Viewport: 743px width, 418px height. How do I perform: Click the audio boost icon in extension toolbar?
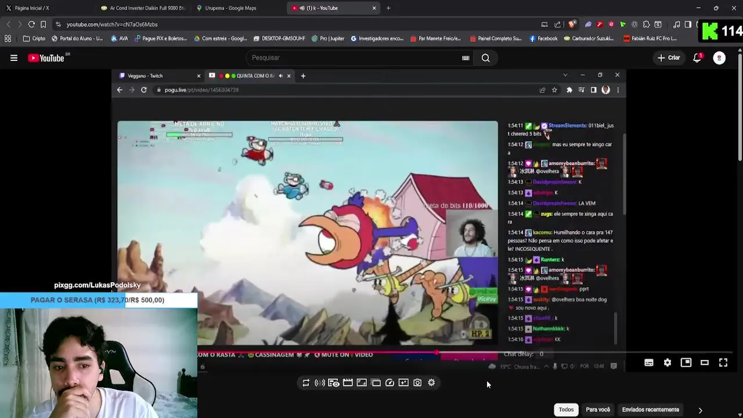pos(320,383)
